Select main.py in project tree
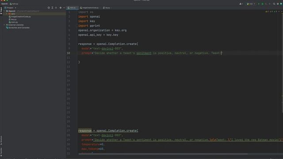 [13, 22]
